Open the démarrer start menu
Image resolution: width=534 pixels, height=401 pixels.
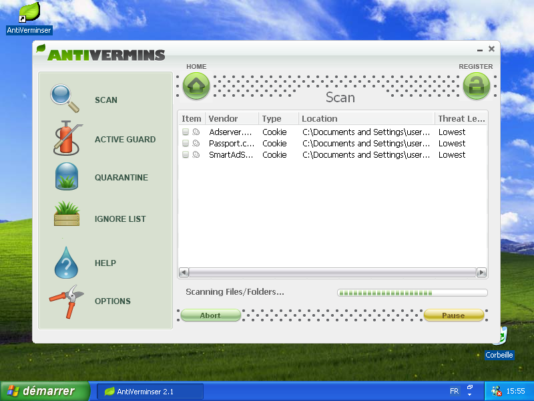pyautogui.click(x=45, y=391)
